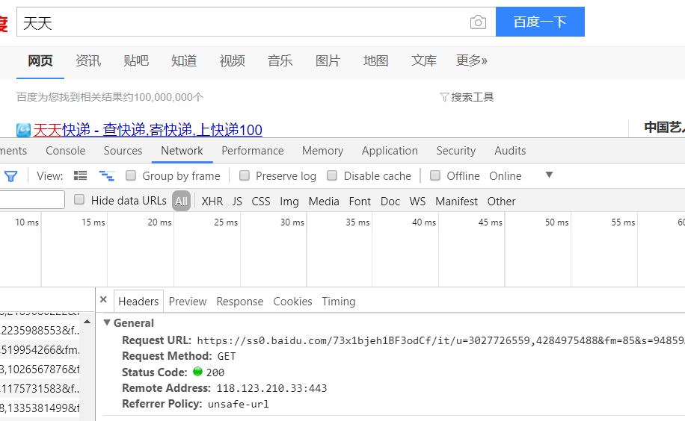The height and width of the screenshot is (421, 685).
Task: Click the green status code indicator
Action: click(197, 372)
